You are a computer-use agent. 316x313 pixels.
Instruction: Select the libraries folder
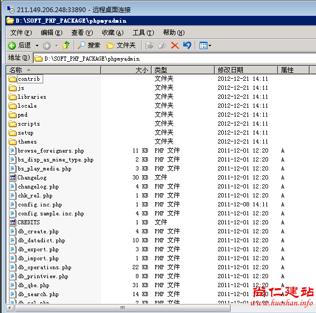(x=32, y=97)
